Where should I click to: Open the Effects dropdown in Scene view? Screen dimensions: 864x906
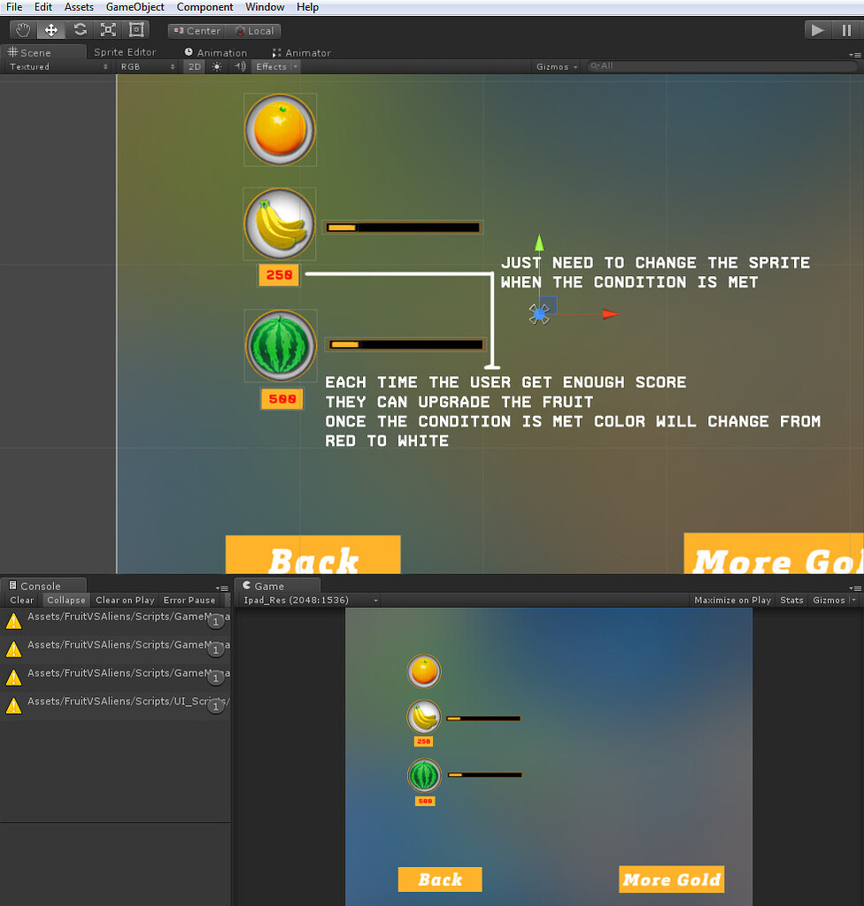click(275, 66)
